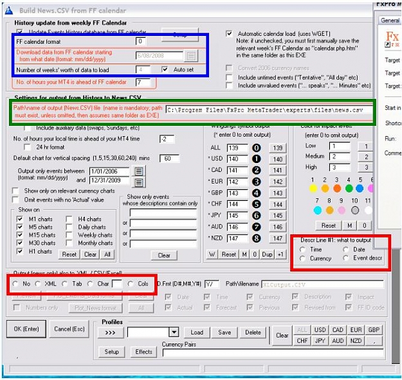The image size is (402, 380).
Task: Pick cyan color swatch number 7
Action: (317, 210)
